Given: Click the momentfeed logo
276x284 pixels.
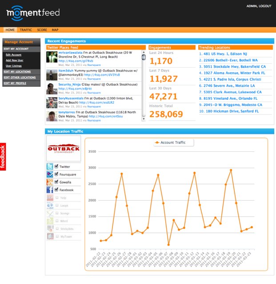Looking at the screenshot, I should coord(33,13).
